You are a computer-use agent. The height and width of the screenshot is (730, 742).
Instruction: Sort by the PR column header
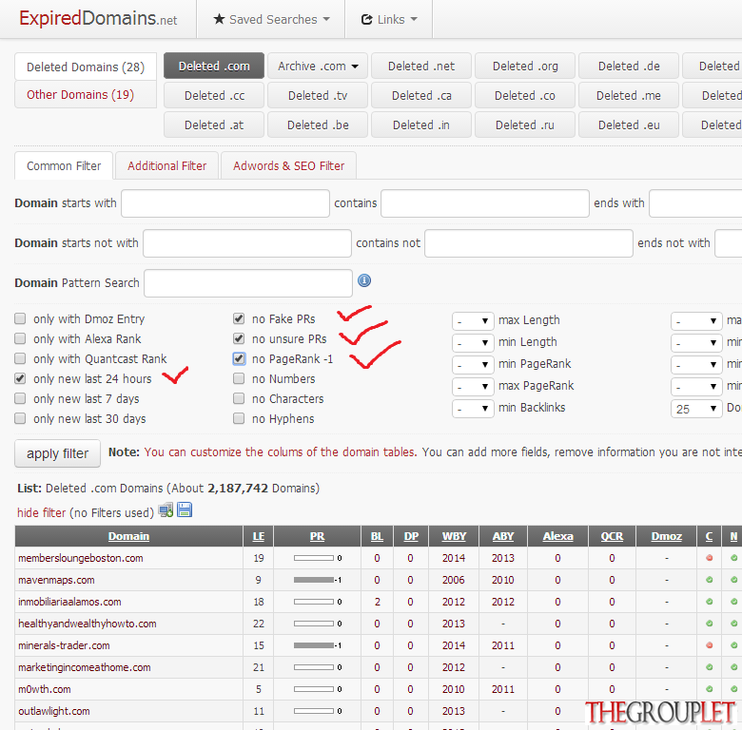click(x=317, y=536)
